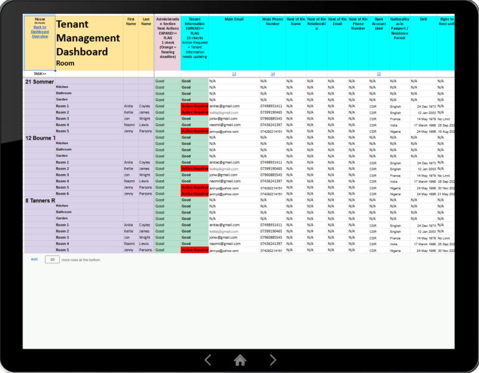Select the First Name column header
This screenshot has width=479, height=373.
(x=131, y=43)
